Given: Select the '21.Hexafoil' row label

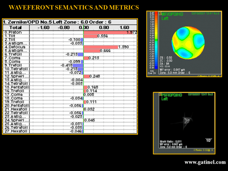Looking at the screenshot, I should pyautogui.click(x=16, y=109).
